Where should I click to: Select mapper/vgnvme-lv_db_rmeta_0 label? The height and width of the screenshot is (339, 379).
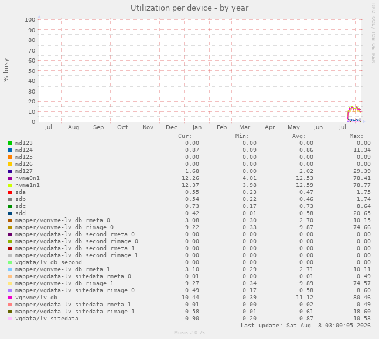[63, 220]
